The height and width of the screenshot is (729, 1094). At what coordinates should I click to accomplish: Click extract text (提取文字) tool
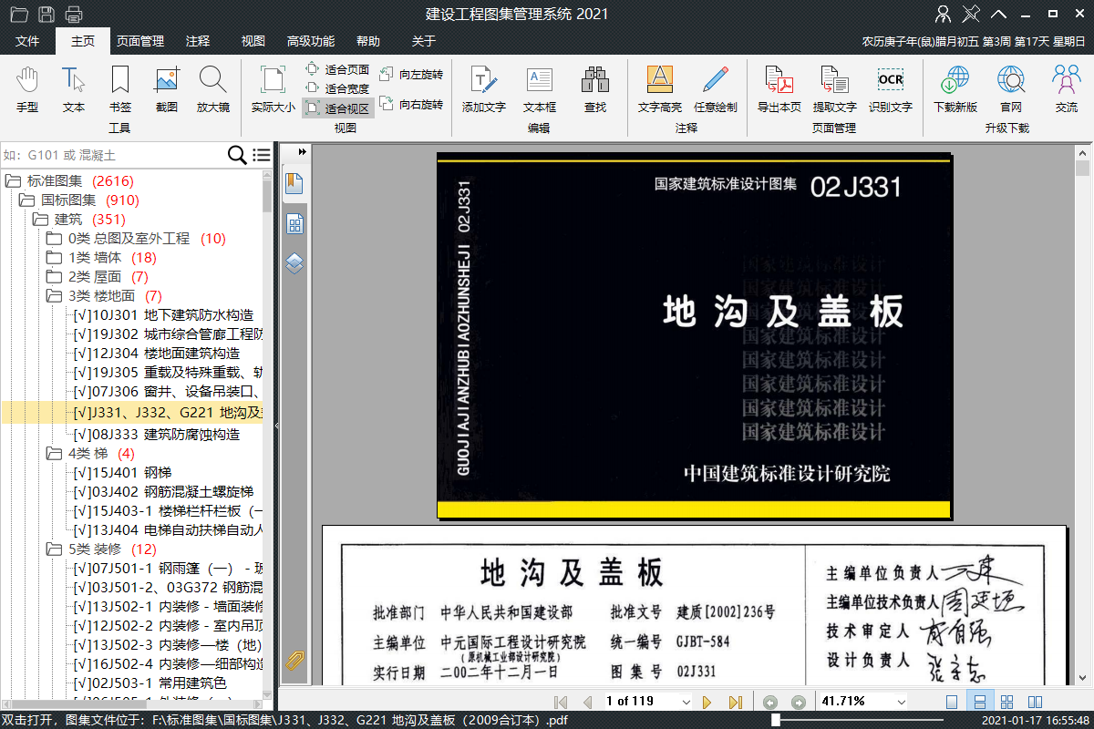click(835, 89)
